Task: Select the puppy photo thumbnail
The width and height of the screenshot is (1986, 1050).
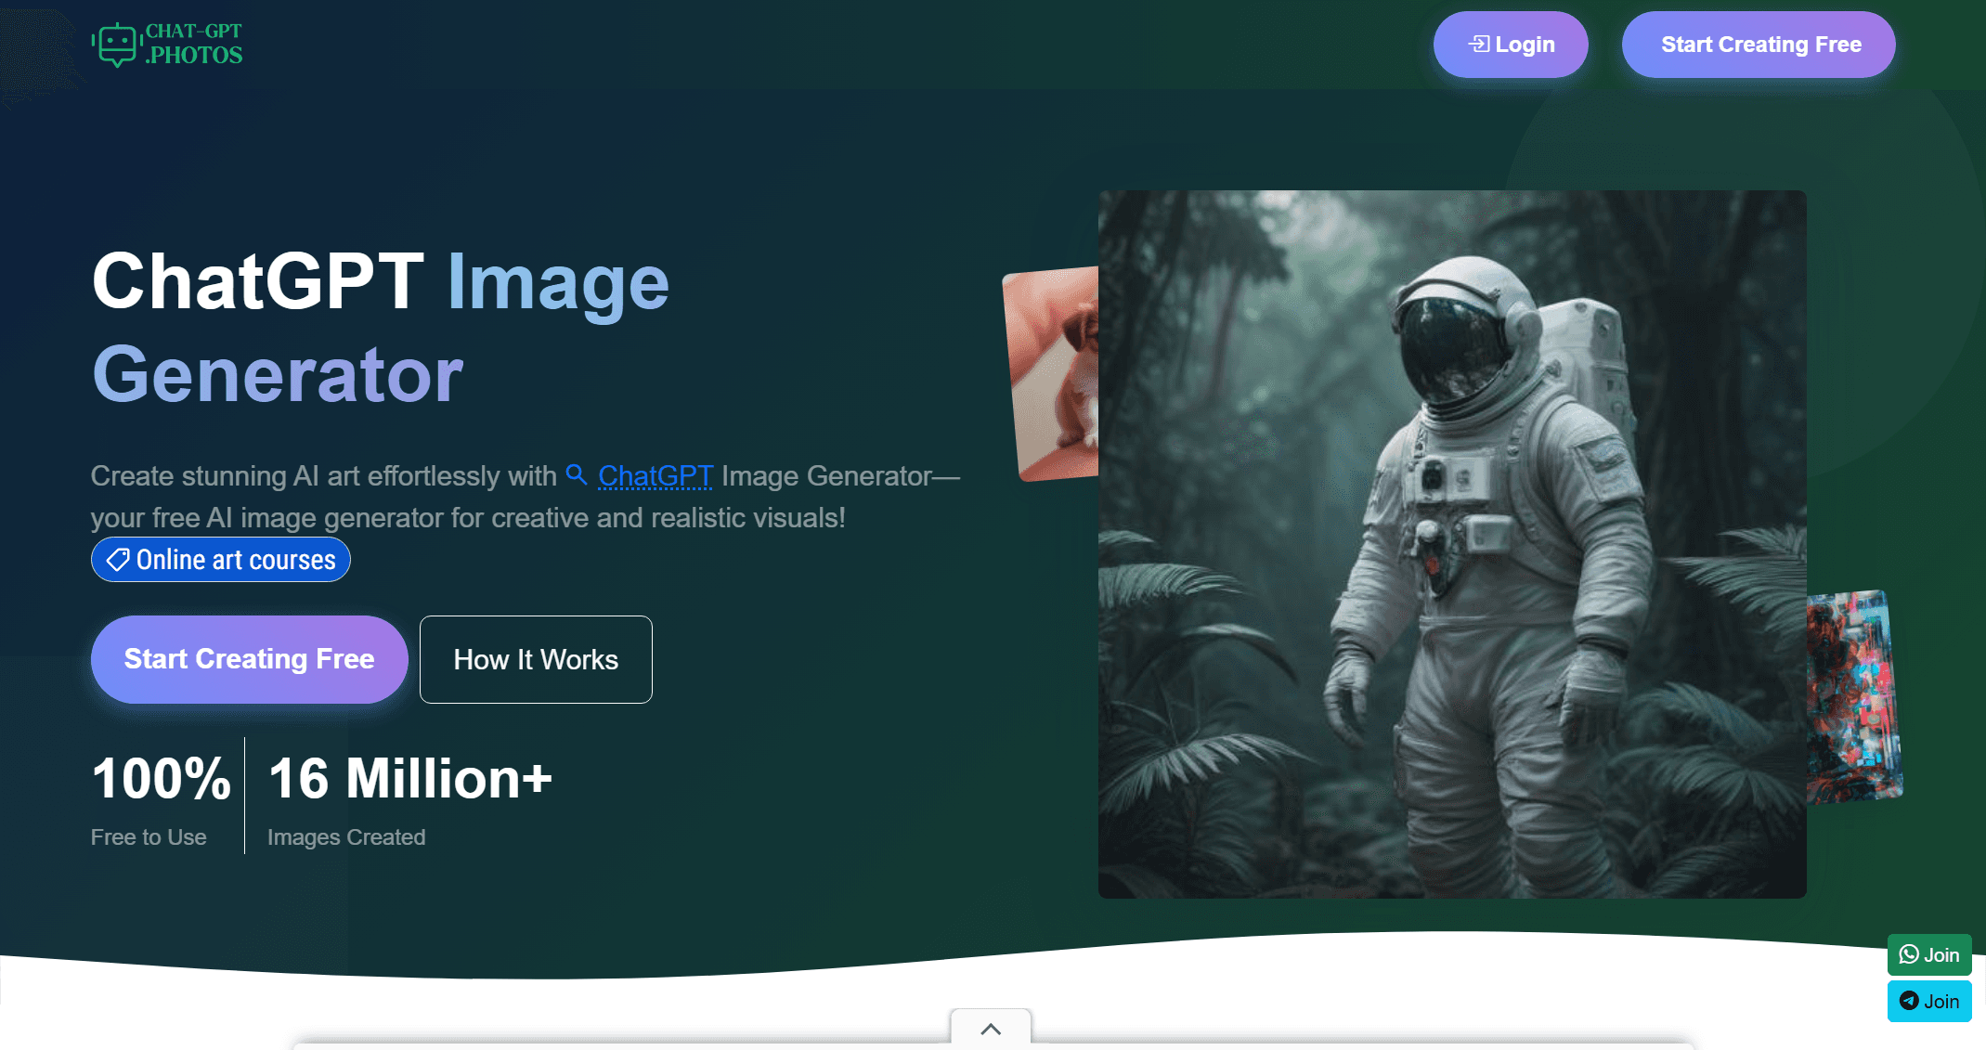Action: (1054, 373)
